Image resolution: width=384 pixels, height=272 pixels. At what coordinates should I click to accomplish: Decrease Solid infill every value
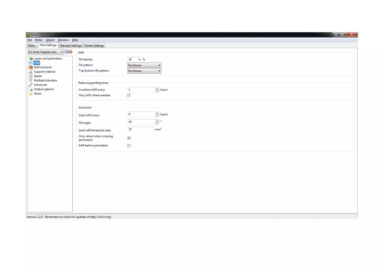pos(157,115)
